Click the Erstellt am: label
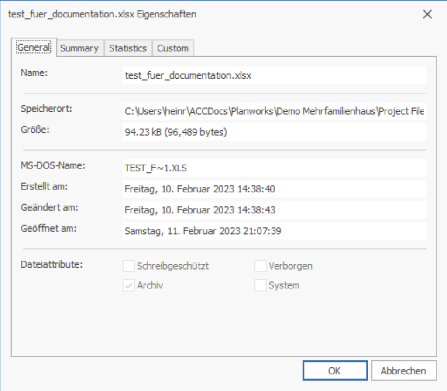Screen dimensions: 447x391 [x=44, y=186]
